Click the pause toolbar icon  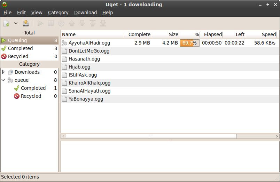[51, 23]
